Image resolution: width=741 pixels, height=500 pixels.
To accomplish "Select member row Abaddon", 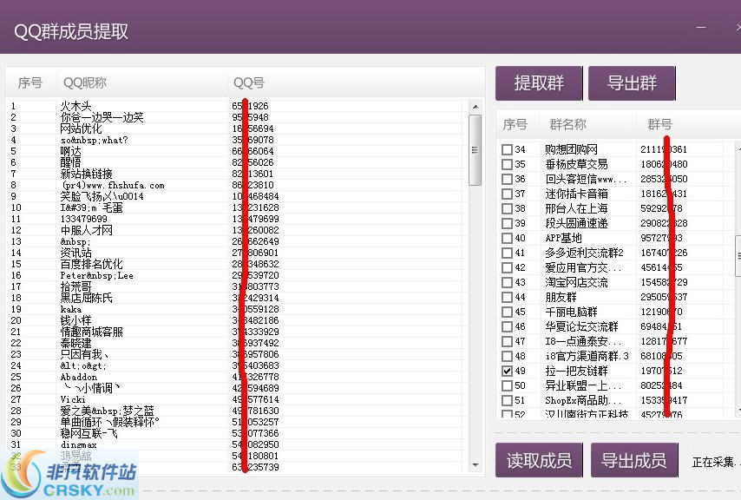I will (x=235, y=377).
